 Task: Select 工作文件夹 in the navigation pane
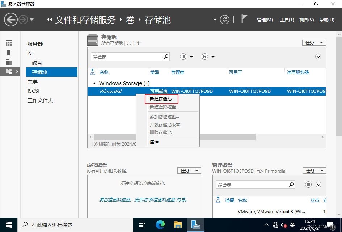click(40, 100)
